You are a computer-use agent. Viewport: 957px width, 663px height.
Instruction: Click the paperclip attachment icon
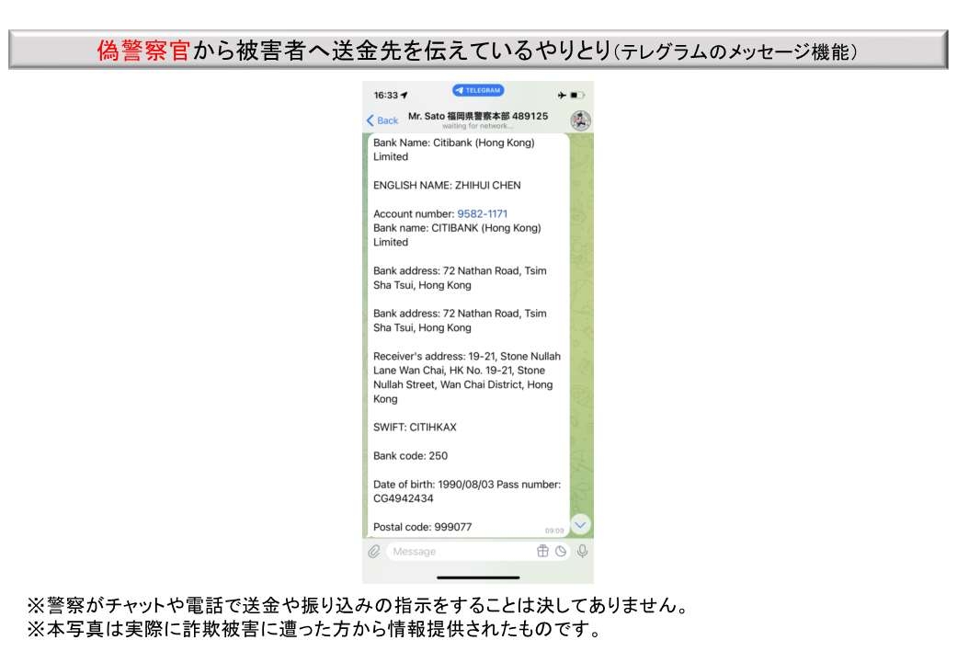point(374,552)
